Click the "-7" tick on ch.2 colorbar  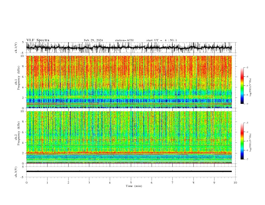tap(247, 159)
